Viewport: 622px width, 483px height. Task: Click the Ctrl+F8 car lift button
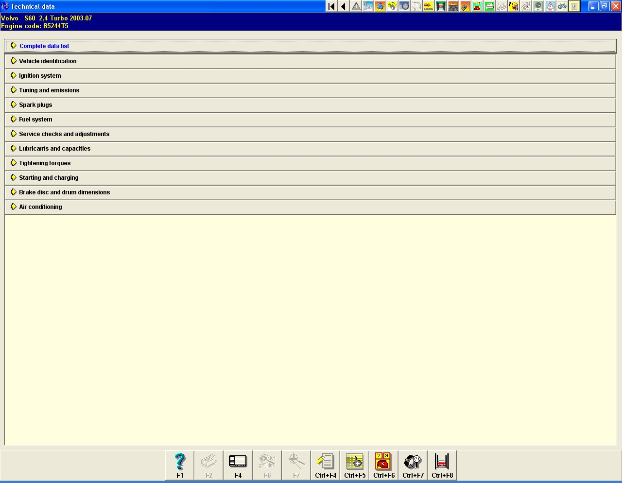(x=442, y=465)
